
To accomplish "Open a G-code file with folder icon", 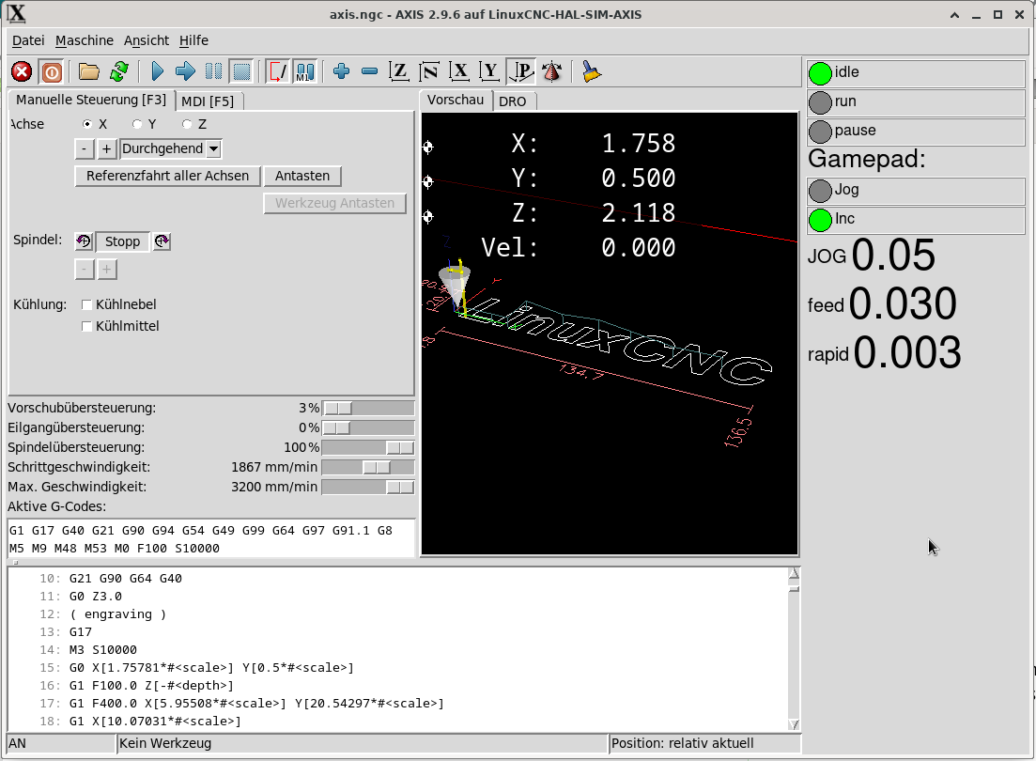I will [x=89, y=71].
